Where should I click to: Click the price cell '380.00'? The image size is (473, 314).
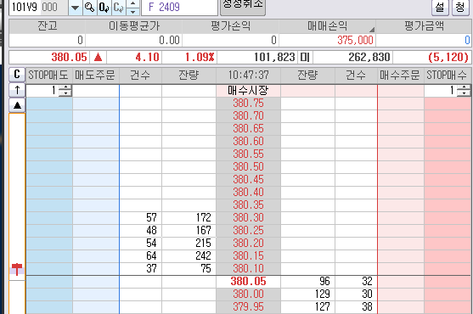coord(248,294)
